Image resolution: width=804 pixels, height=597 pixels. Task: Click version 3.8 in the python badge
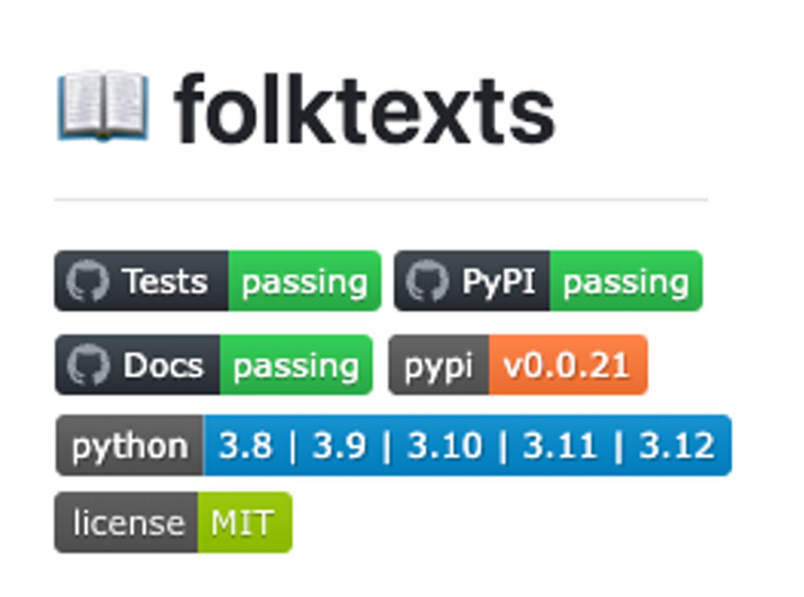[246, 446]
